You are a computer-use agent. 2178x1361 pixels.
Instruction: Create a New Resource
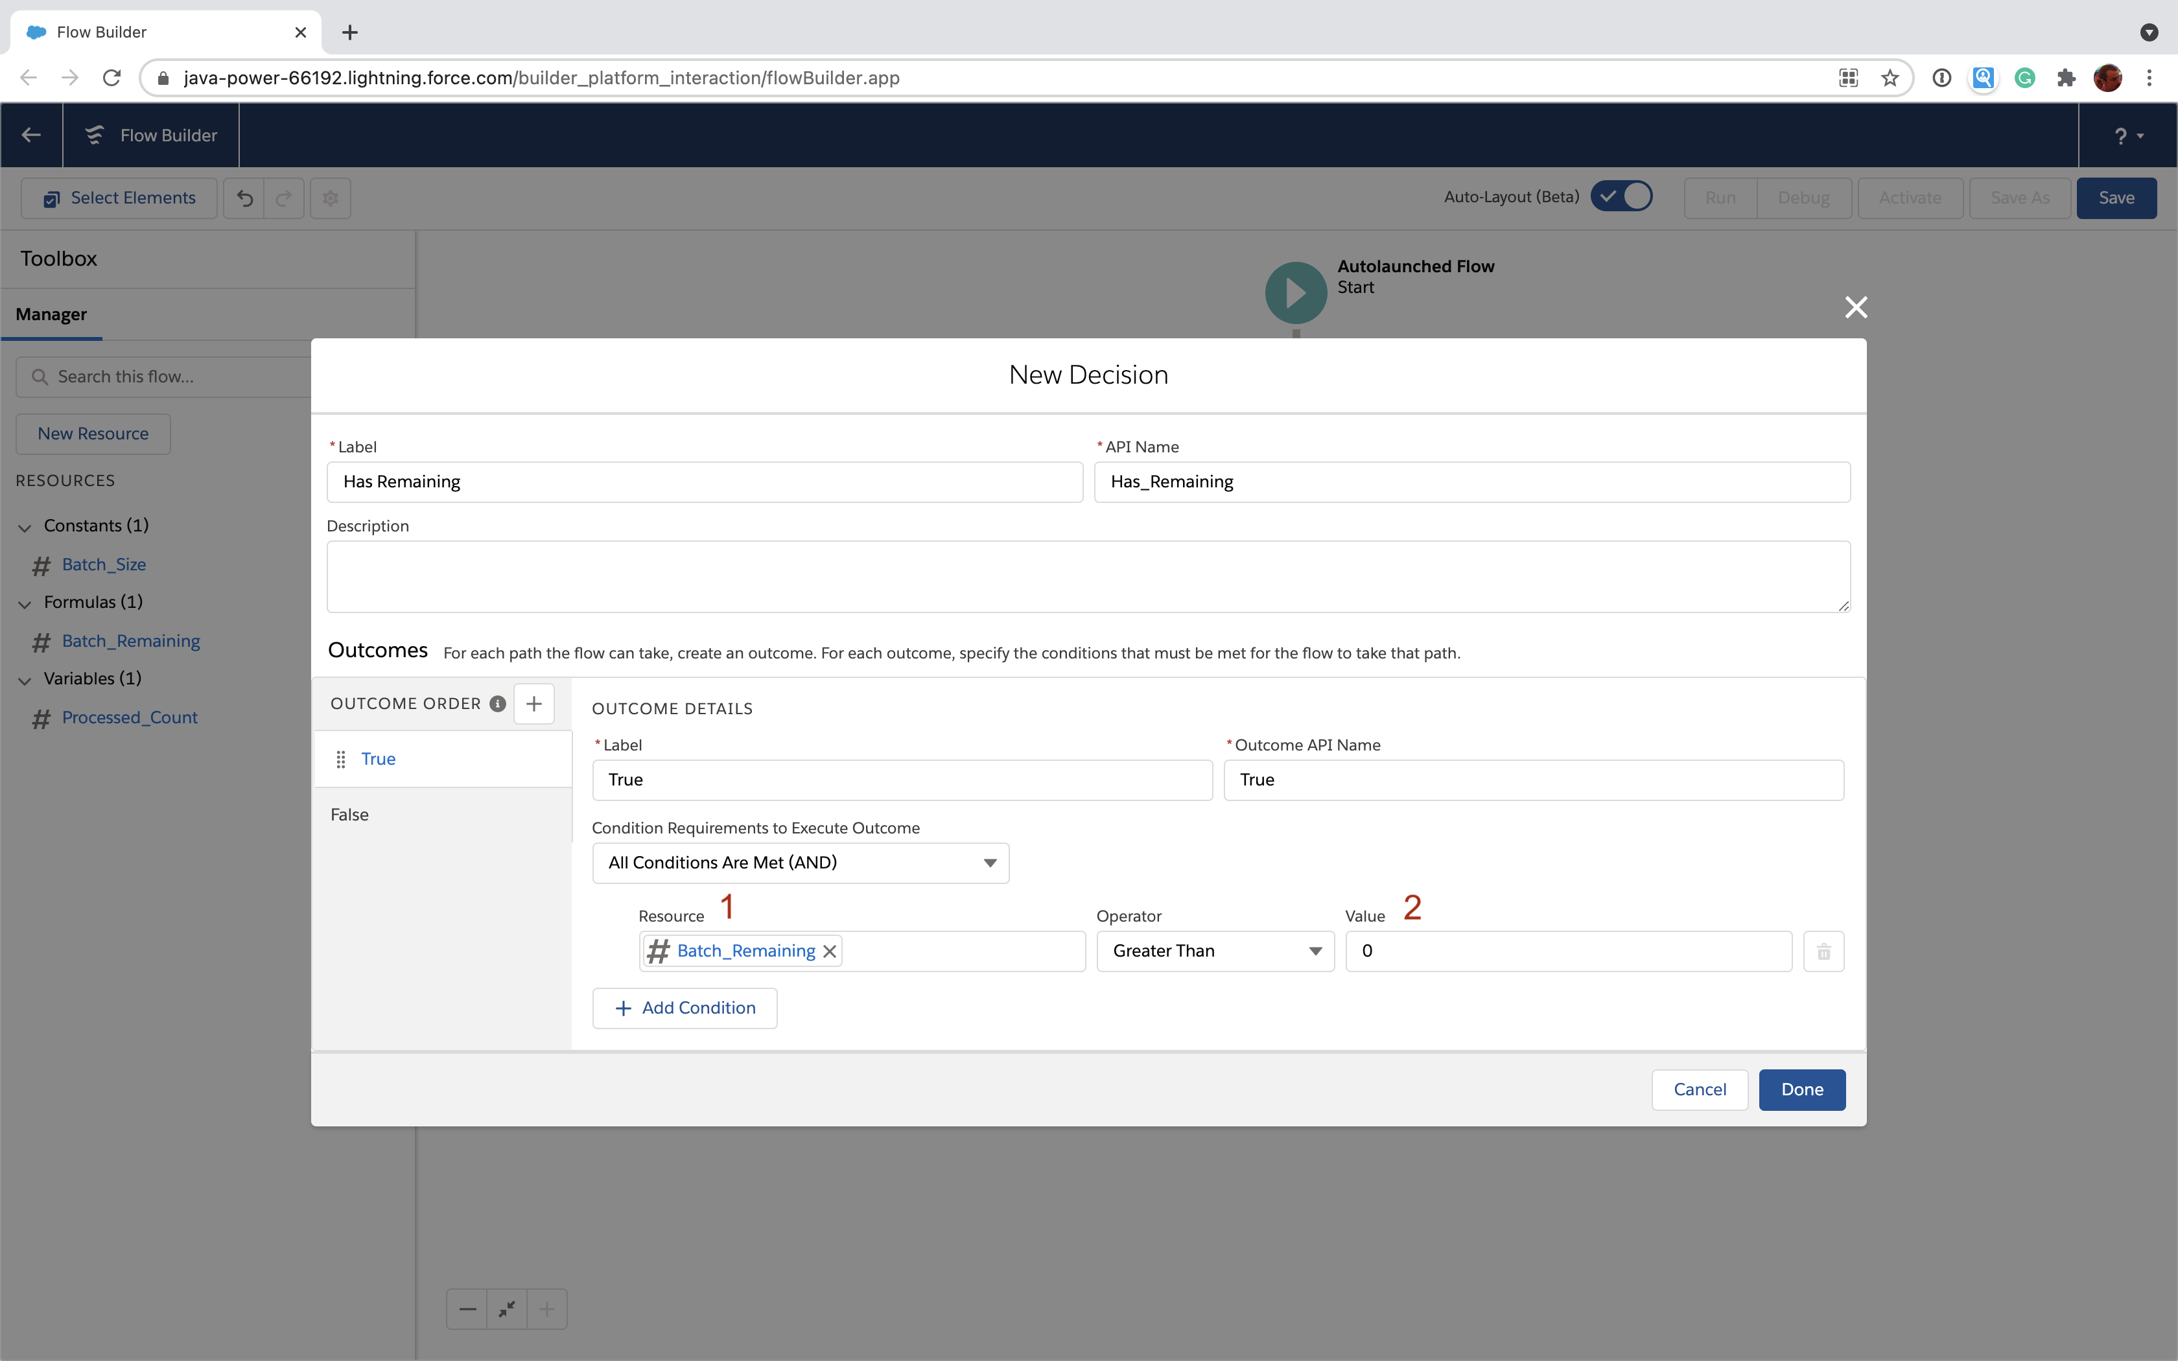[x=92, y=433]
